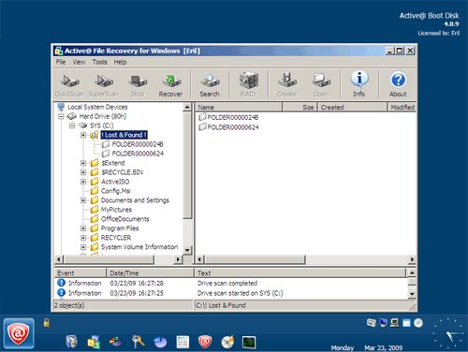Click the white window tray icon
Screen dimensions: 468x352
tap(406, 323)
